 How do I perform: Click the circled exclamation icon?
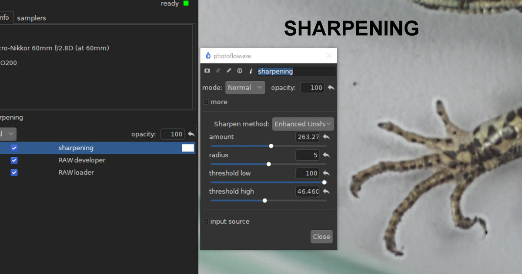click(240, 71)
